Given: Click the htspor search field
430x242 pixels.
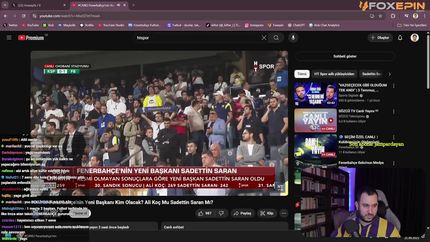Looking at the screenshot, I should tap(198, 38).
